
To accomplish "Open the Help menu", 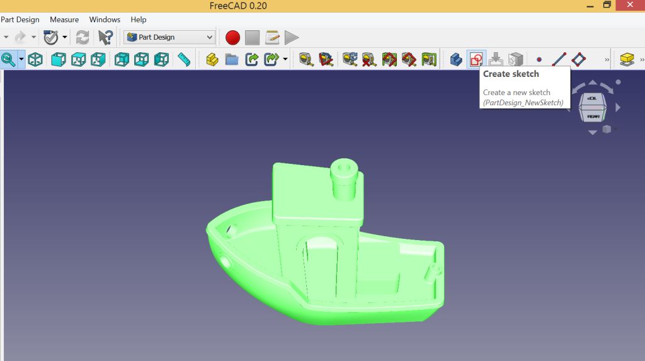I will (139, 20).
